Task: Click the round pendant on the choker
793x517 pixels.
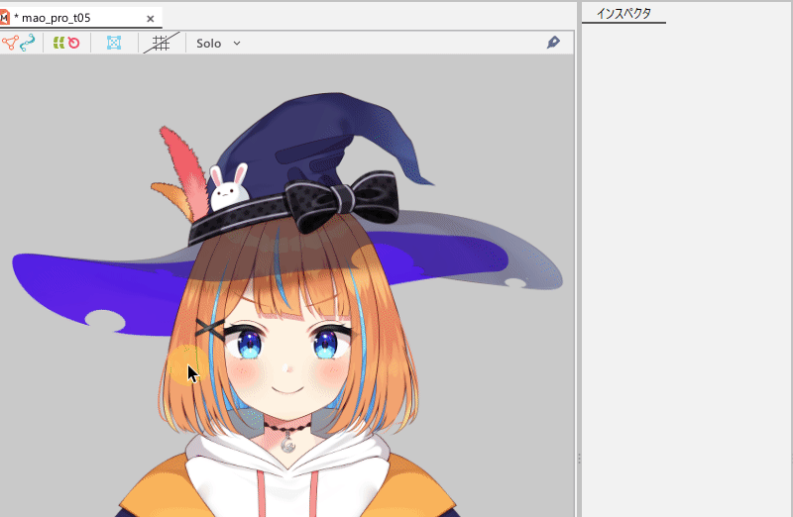Action: [x=288, y=444]
